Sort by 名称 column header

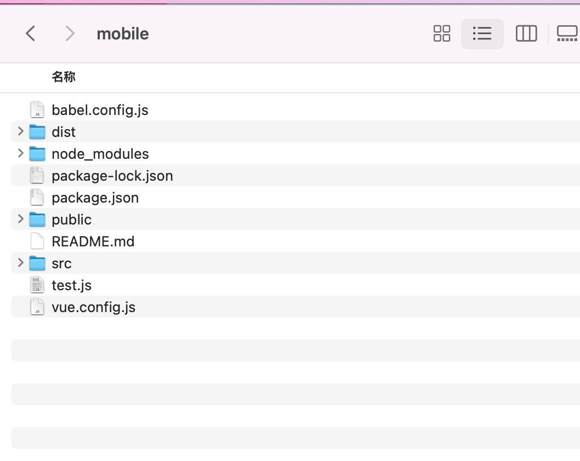[x=64, y=77]
